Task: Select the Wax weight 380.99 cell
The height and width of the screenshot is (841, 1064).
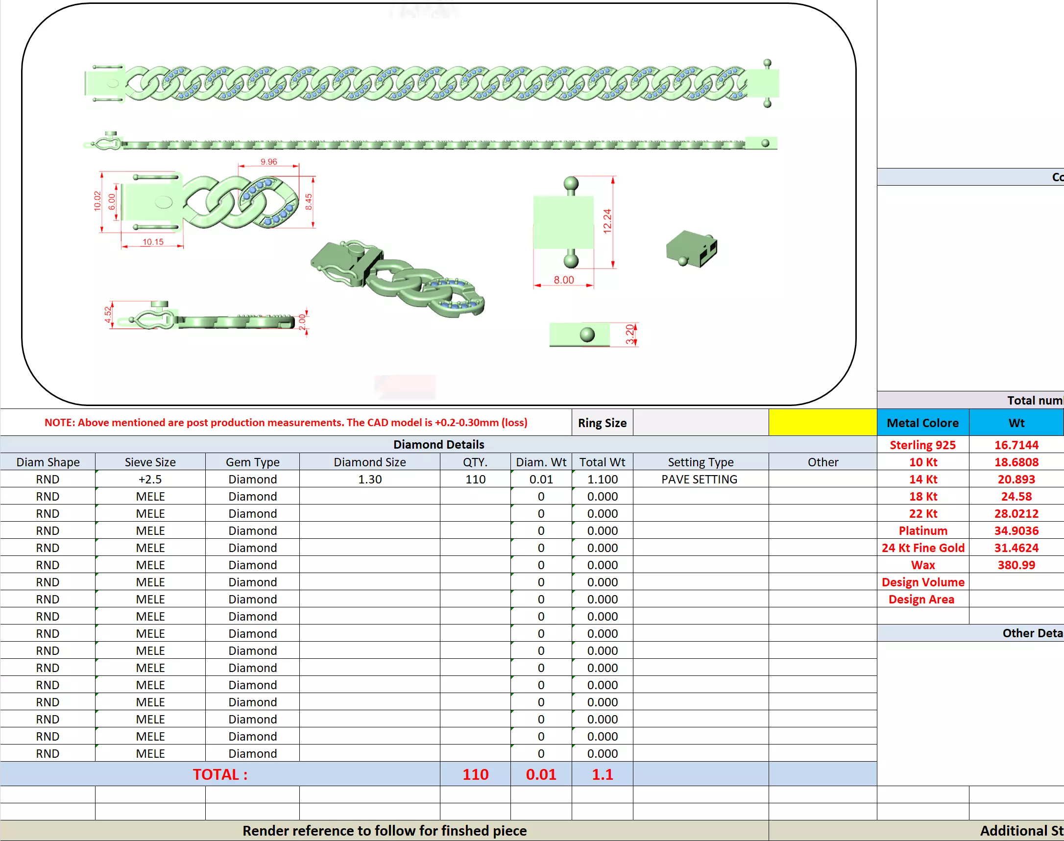Action: (x=1016, y=565)
